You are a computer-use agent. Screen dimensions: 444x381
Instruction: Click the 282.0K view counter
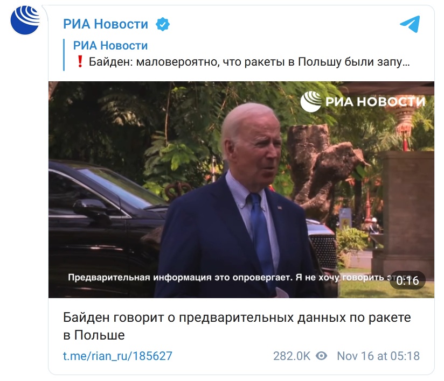click(292, 356)
